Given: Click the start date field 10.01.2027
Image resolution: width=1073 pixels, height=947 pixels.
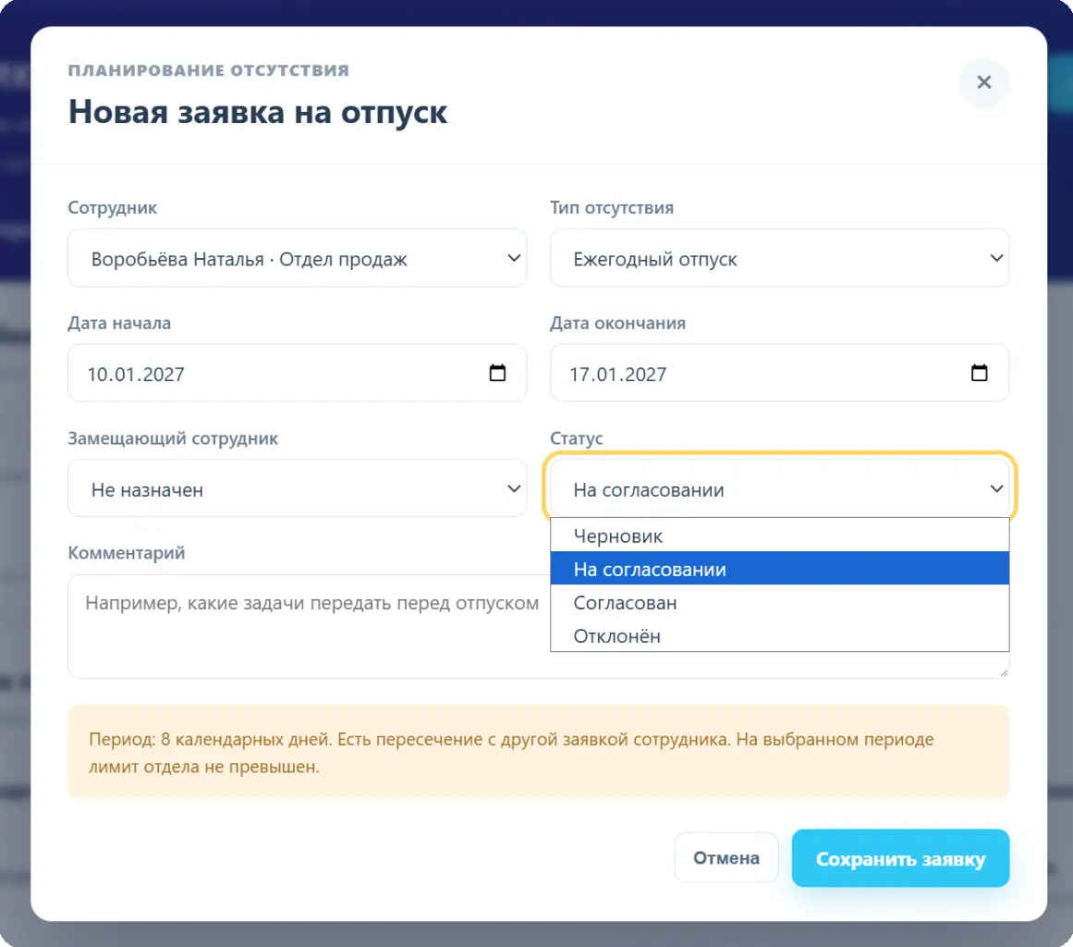Looking at the screenshot, I should [297, 374].
